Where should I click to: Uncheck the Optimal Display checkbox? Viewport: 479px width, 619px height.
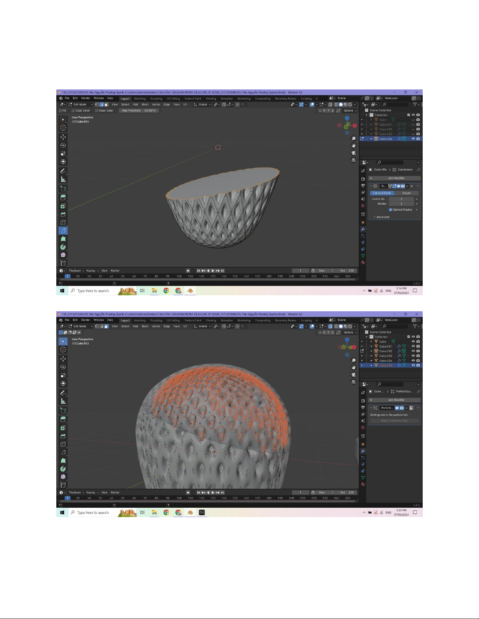[x=390, y=210]
